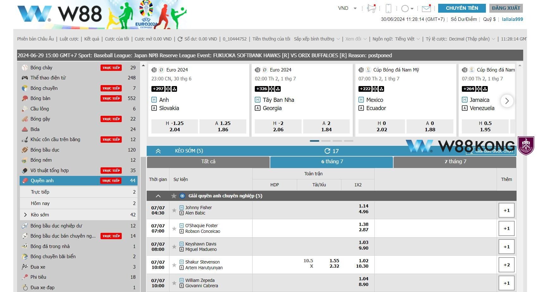The image size is (539, 292).
Task: Click the Võ thuật tổng hợp glove icon
Action: point(25,170)
